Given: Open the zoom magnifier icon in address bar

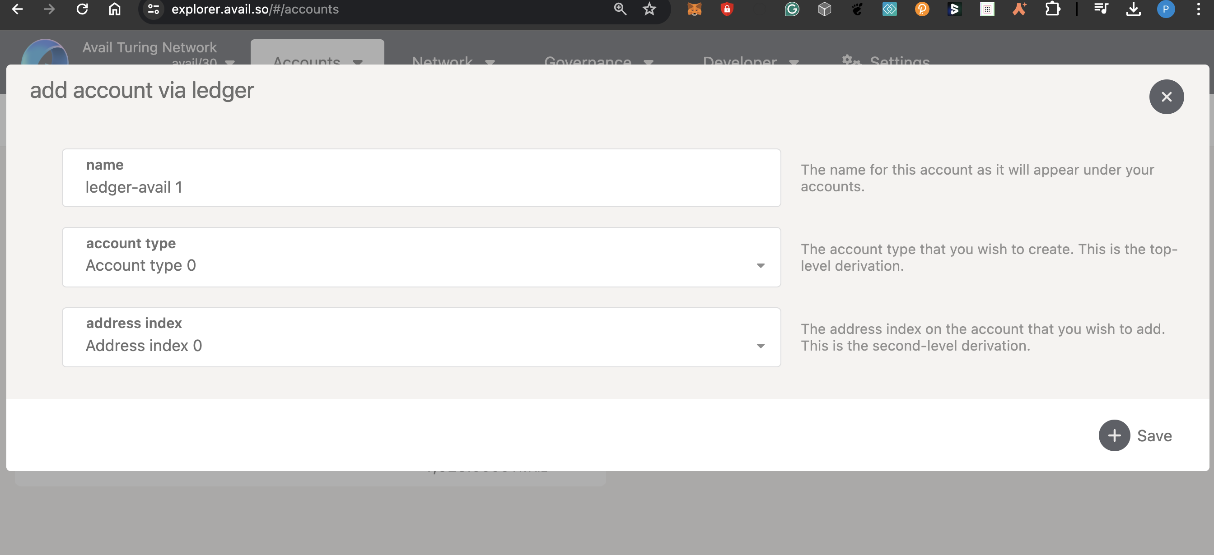Looking at the screenshot, I should click(620, 9).
